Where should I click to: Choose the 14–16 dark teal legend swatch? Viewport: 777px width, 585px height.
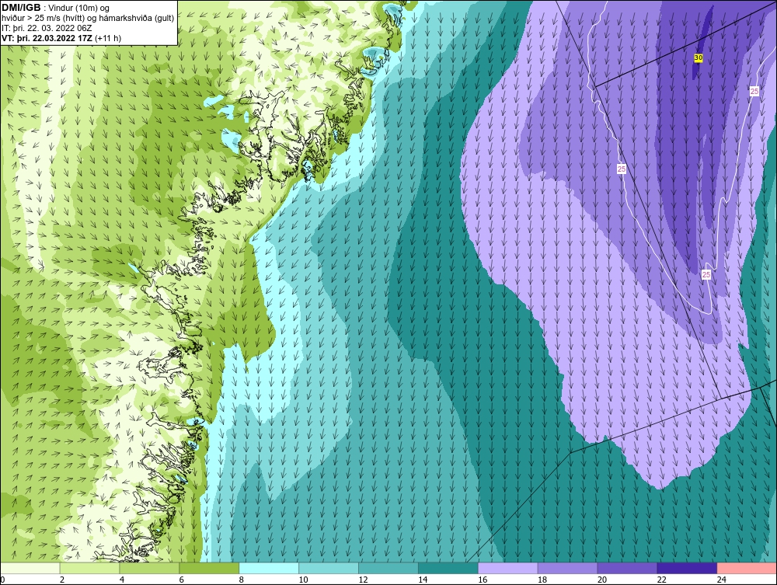point(448,568)
